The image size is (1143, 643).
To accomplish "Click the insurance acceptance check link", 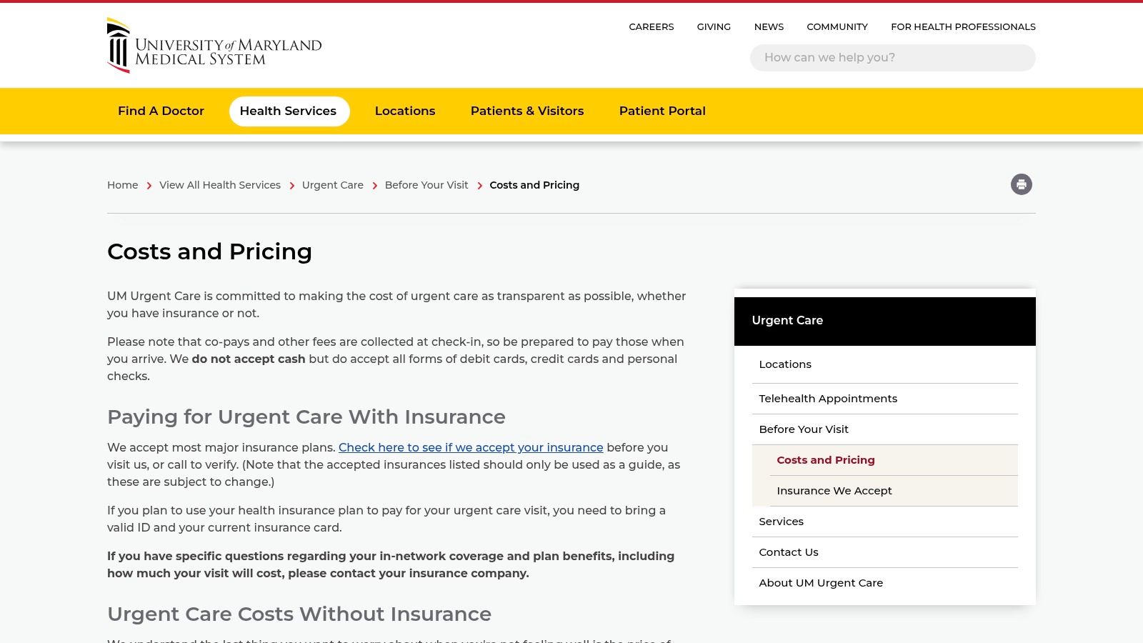I will point(471,447).
